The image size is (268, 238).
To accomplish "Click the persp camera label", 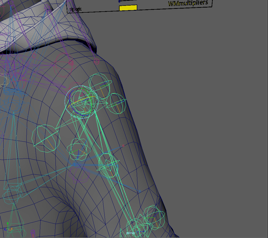I will (130, 233).
